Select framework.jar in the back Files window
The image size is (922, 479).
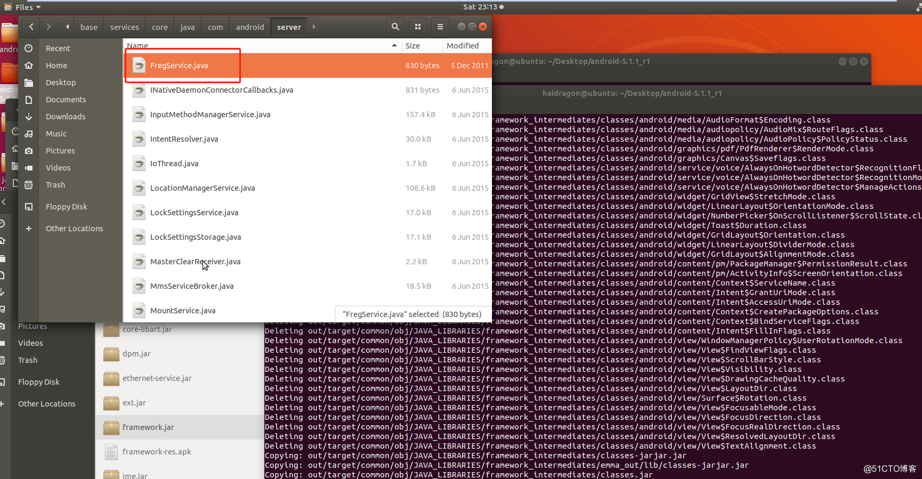tap(180, 427)
